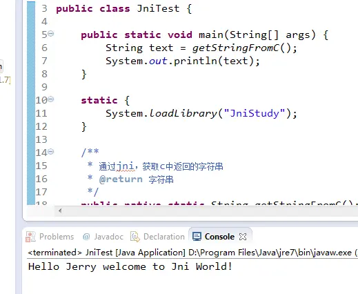This screenshot has height=294, width=358.
Task: Open the Declaration tab
Action: pos(158,237)
